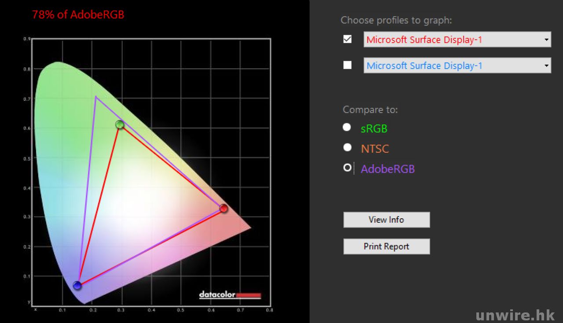The image size is (563, 323).
Task: Click the "Compare to:" heading
Action: pos(370,110)
